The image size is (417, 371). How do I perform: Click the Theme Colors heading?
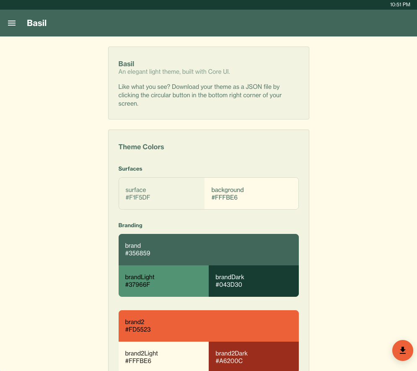click(141, 147)
